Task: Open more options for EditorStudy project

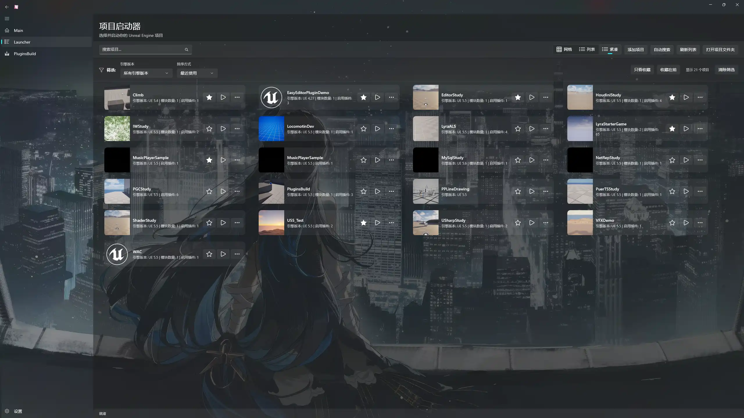Action: [x=546, y=97]
